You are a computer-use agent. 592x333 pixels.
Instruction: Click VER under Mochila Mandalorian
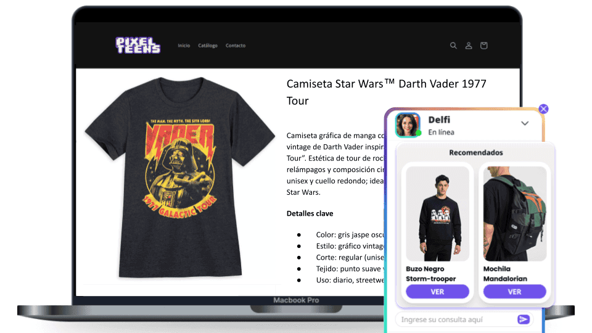(514, 292)
